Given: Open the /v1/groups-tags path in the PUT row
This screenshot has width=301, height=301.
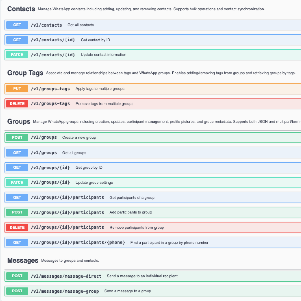Looking at the screenshot, I should pos(50,89).
